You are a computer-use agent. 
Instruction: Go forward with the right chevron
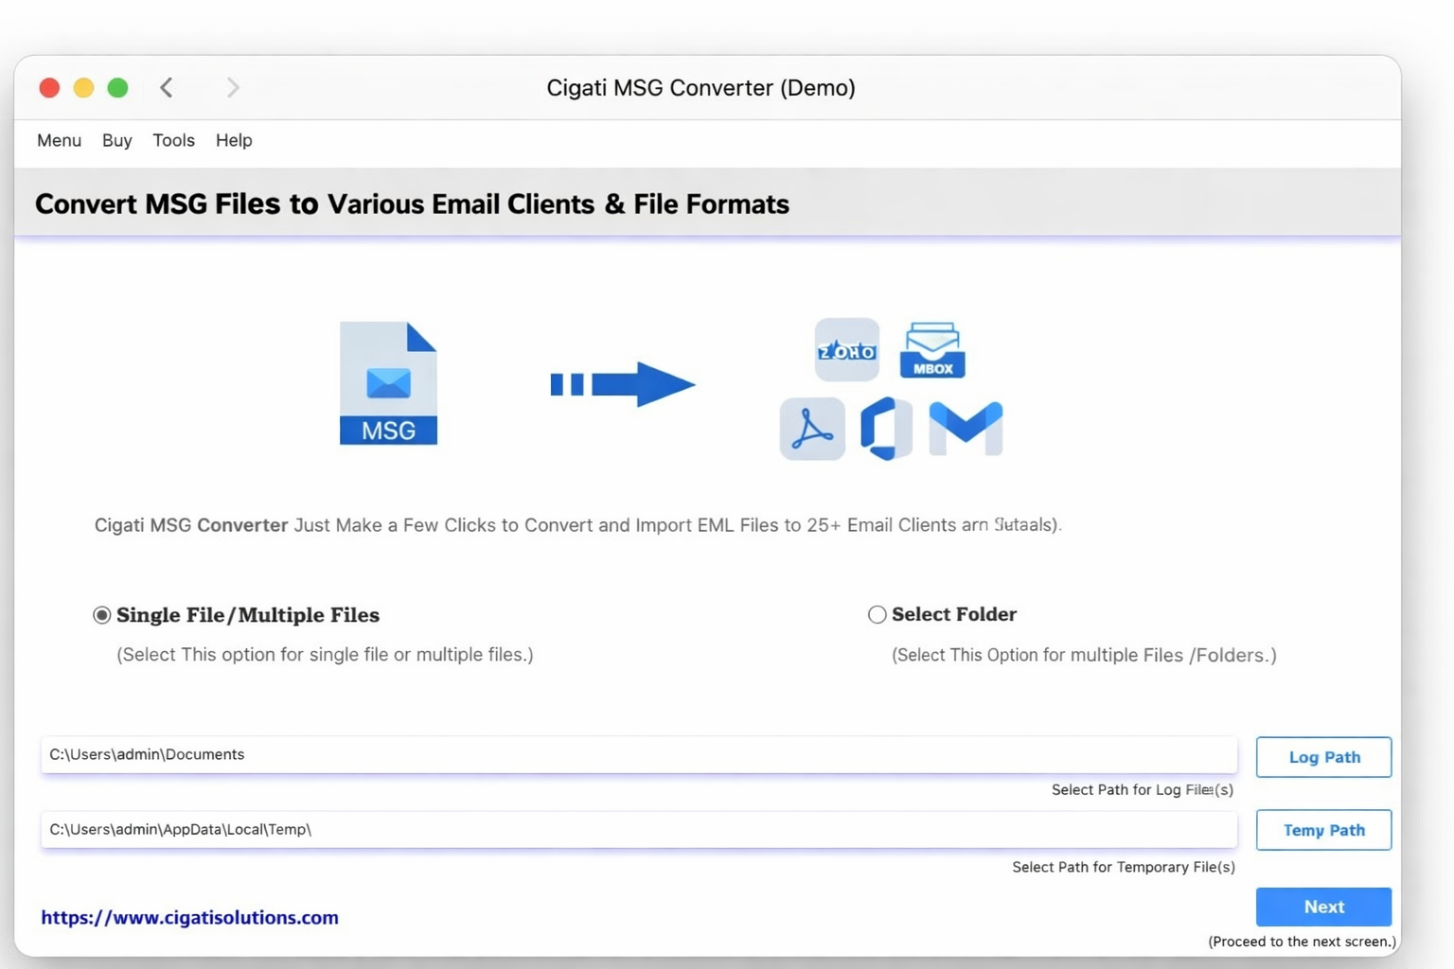tap(233, 88)
